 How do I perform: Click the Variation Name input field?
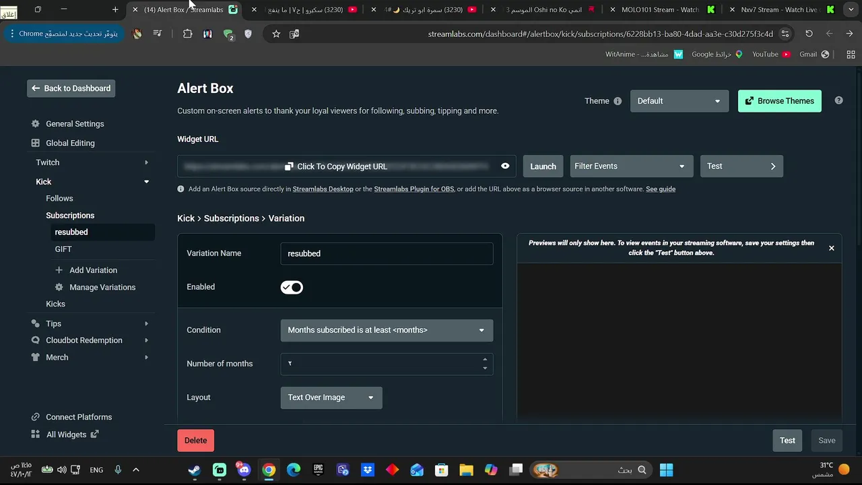point(387,253)
